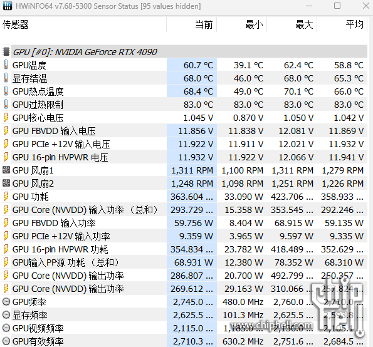Click the clock icon beside 显存频率
Viewport: 373px width, 347px height.
(6, 315)
